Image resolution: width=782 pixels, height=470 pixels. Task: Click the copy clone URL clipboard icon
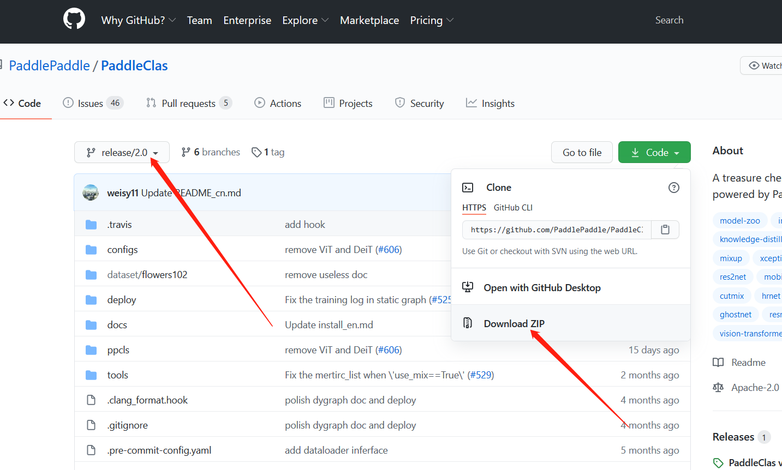(665, 230)
